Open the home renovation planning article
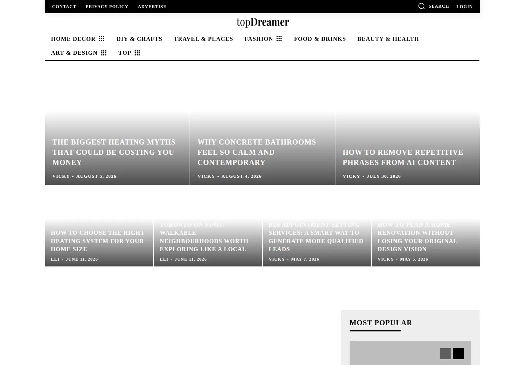The width and height of the screenshot is (525, 365). (x=417, y=237)
